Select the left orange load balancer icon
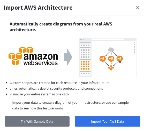144x131 pixels. pyautogui.click(x=103, y=58)
